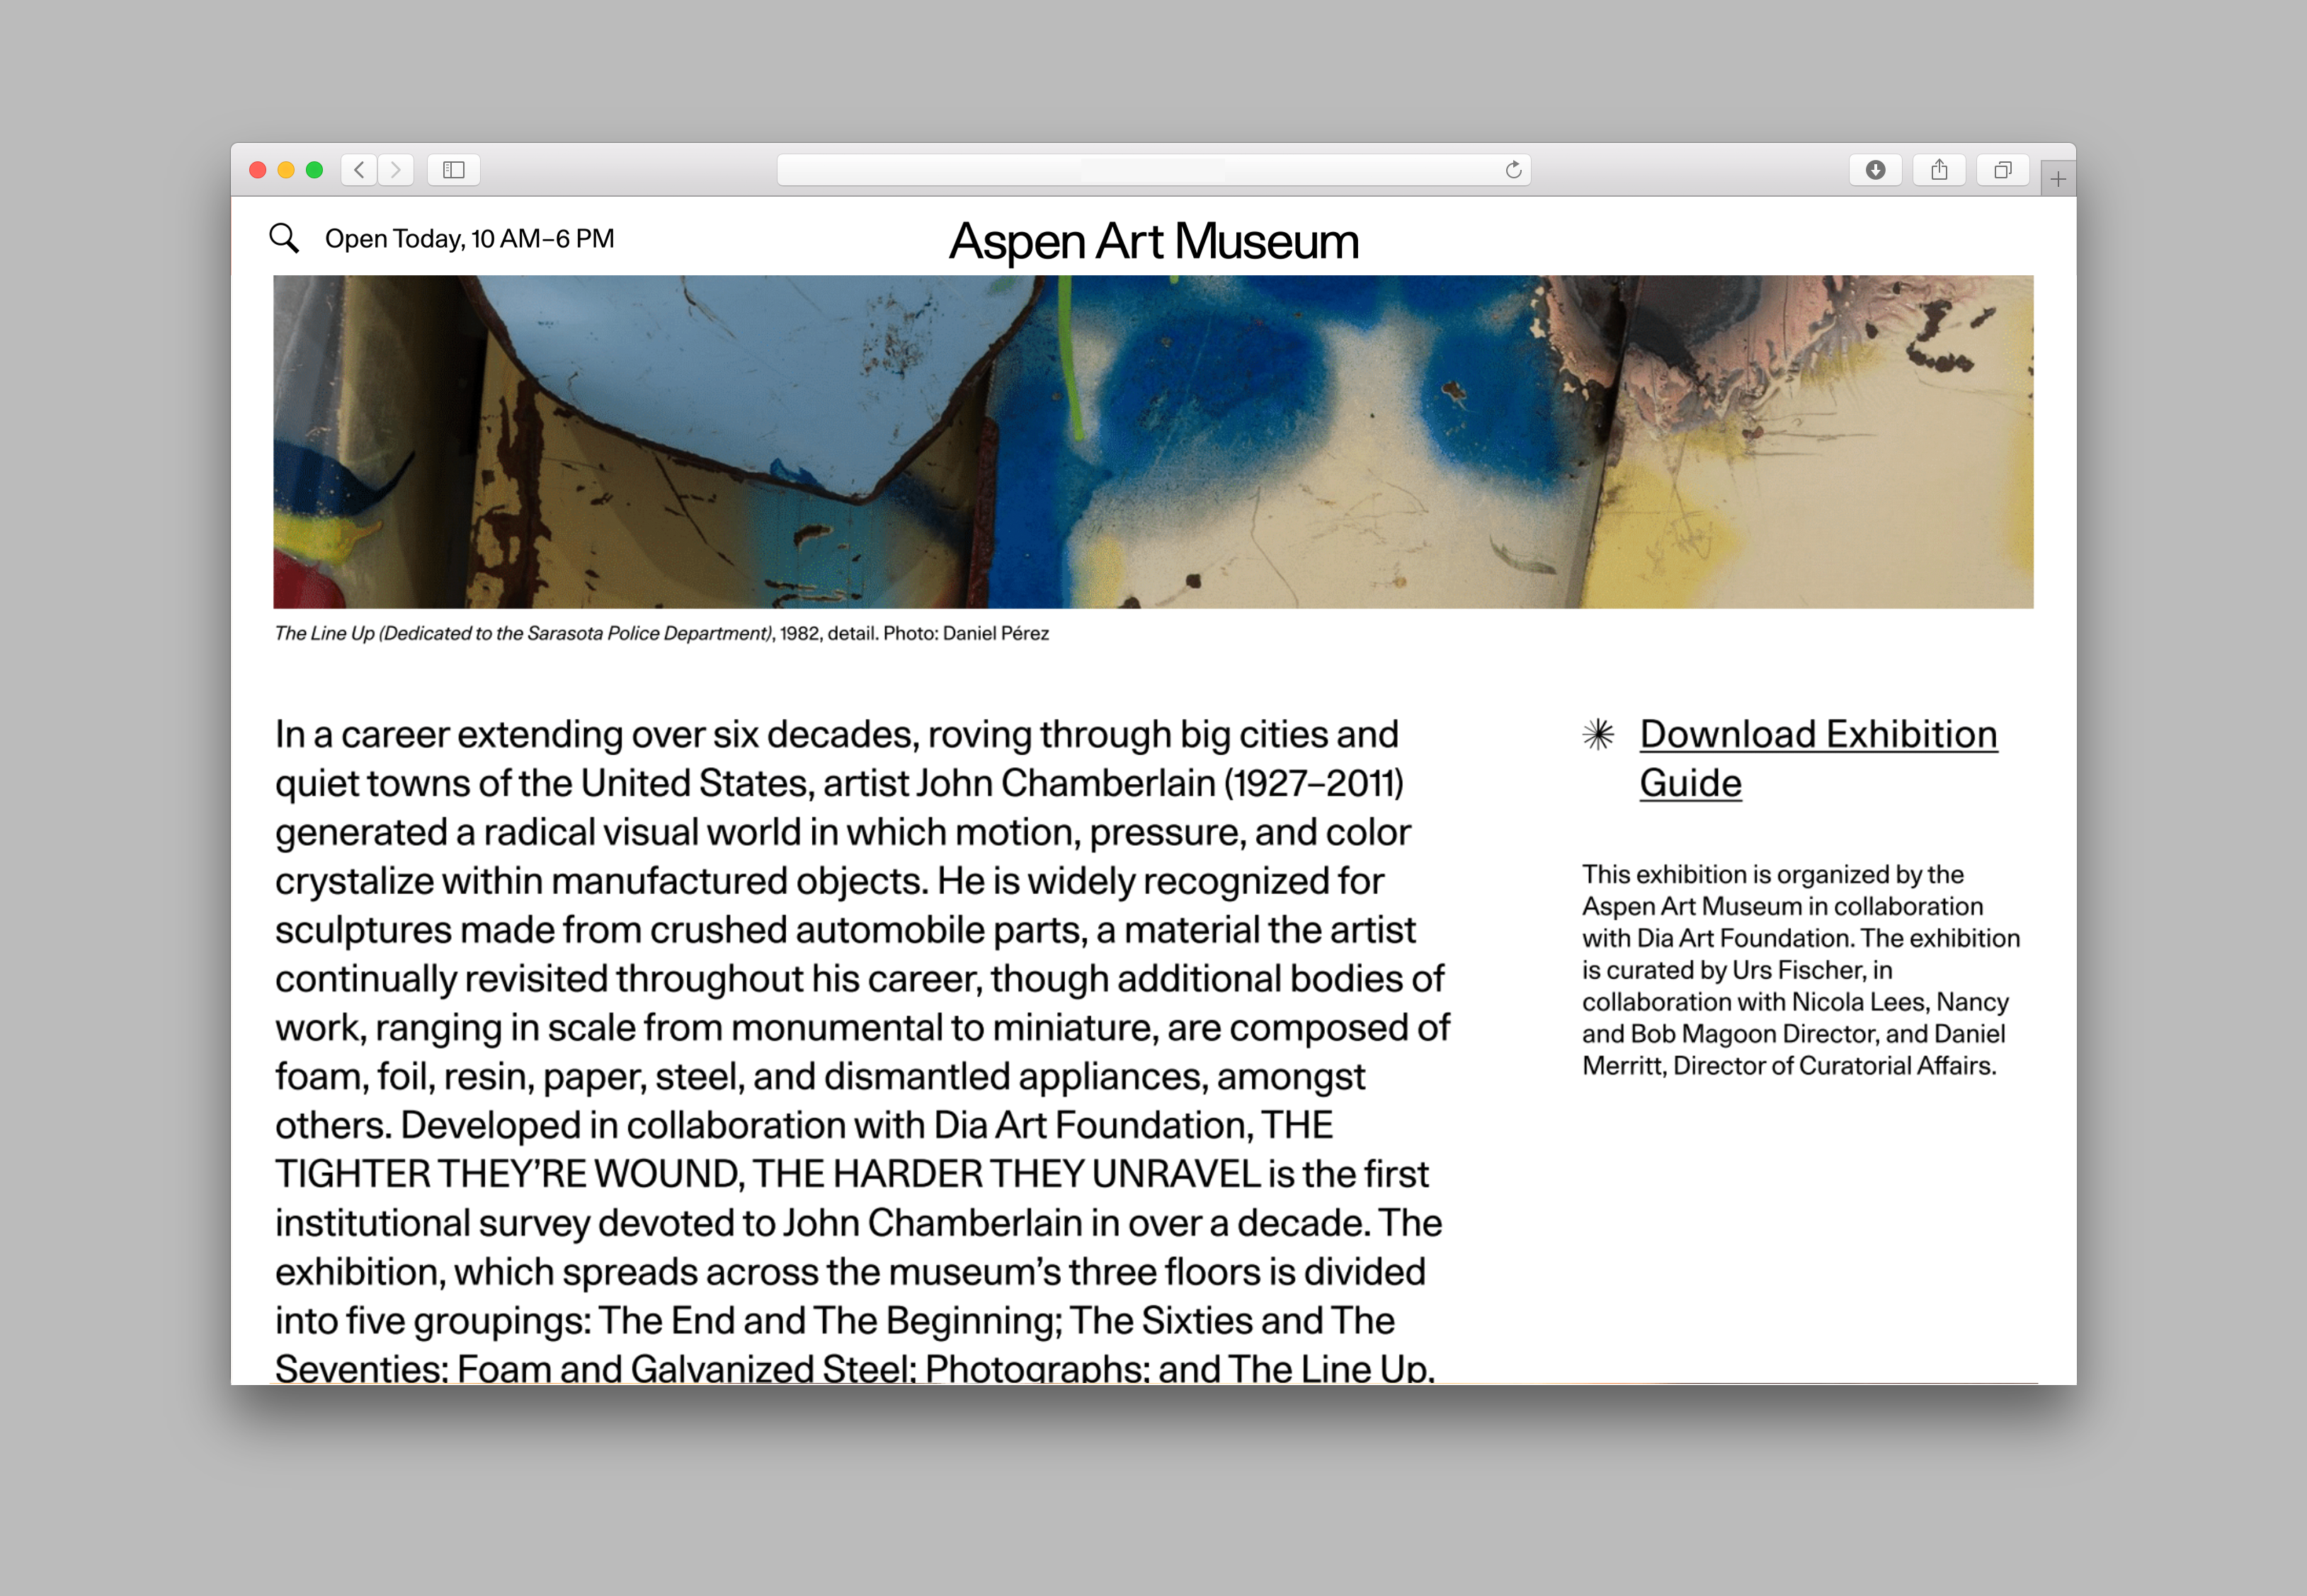This screenshot has height=1596, width=2307.
Task: Click the Chamberlain sculpture hero image
Action: [1153, 441]
